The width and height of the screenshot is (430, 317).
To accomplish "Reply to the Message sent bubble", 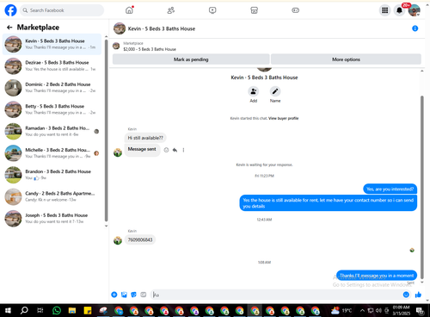I will pos(175,150).
